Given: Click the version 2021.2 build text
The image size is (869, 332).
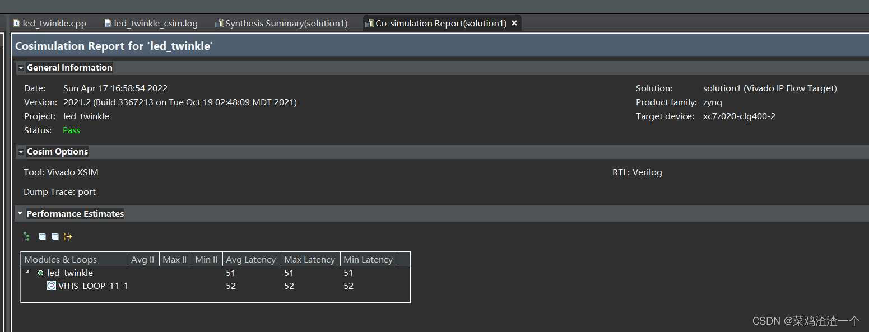Looking at the screenshot, I should (x=180, y=102).
